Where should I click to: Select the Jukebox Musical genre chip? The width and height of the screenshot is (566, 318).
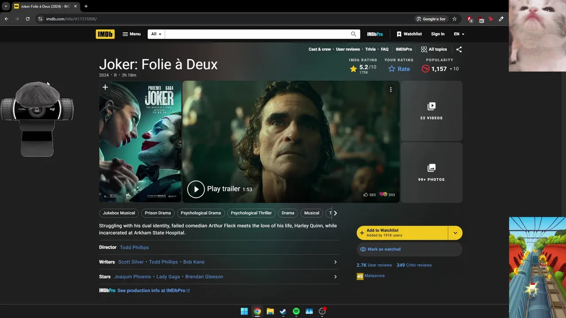pos(119,213)
